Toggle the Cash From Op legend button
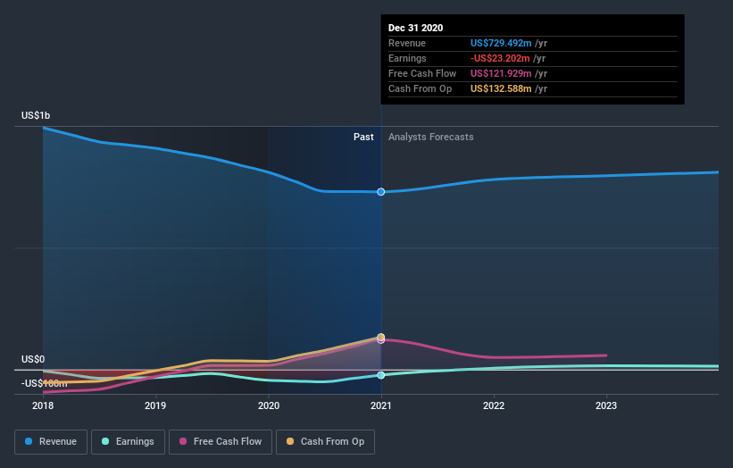This screenshot has width=733, height=468. tap(325, 442)
